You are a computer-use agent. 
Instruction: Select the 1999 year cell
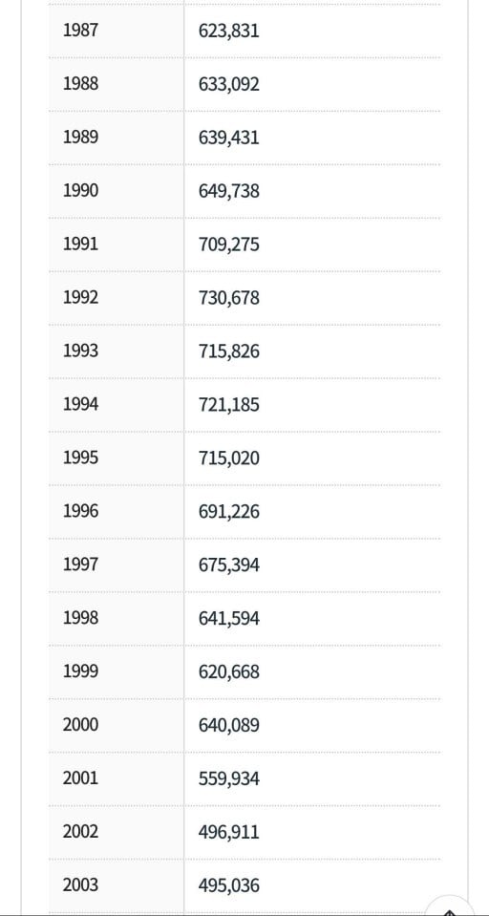tap(117, 671)
